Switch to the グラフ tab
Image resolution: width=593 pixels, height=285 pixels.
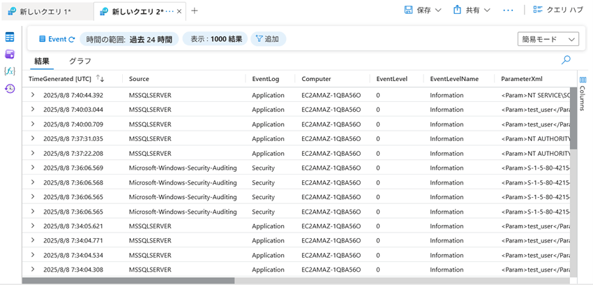click(x=80, y=61)
